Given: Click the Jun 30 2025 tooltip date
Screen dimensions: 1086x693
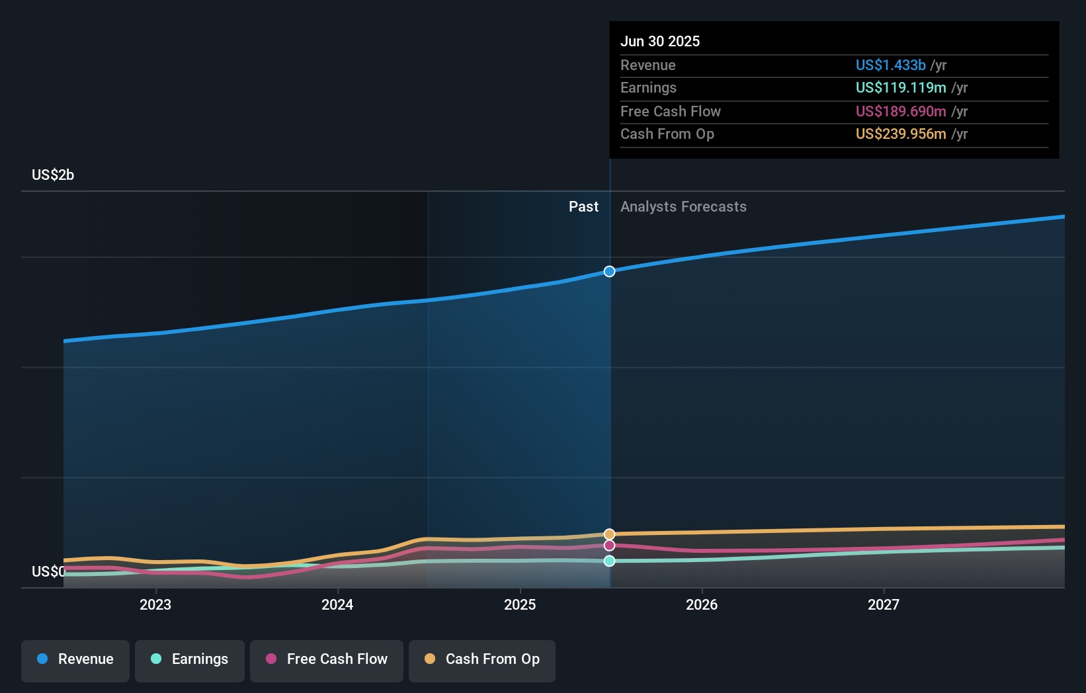Looking at the screenshot, I should tap(660, 41).
